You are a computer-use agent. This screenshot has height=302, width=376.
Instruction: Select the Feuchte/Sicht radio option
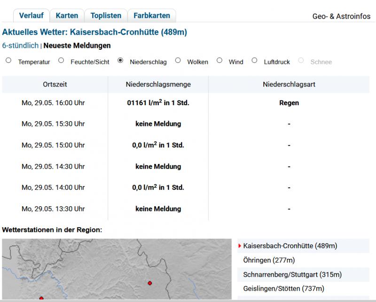click(x=61, y=61)
